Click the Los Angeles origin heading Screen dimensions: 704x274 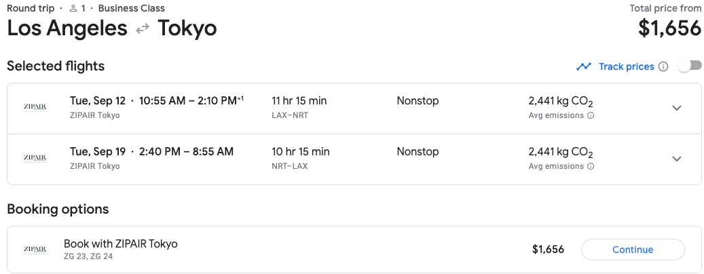(67, 28)
